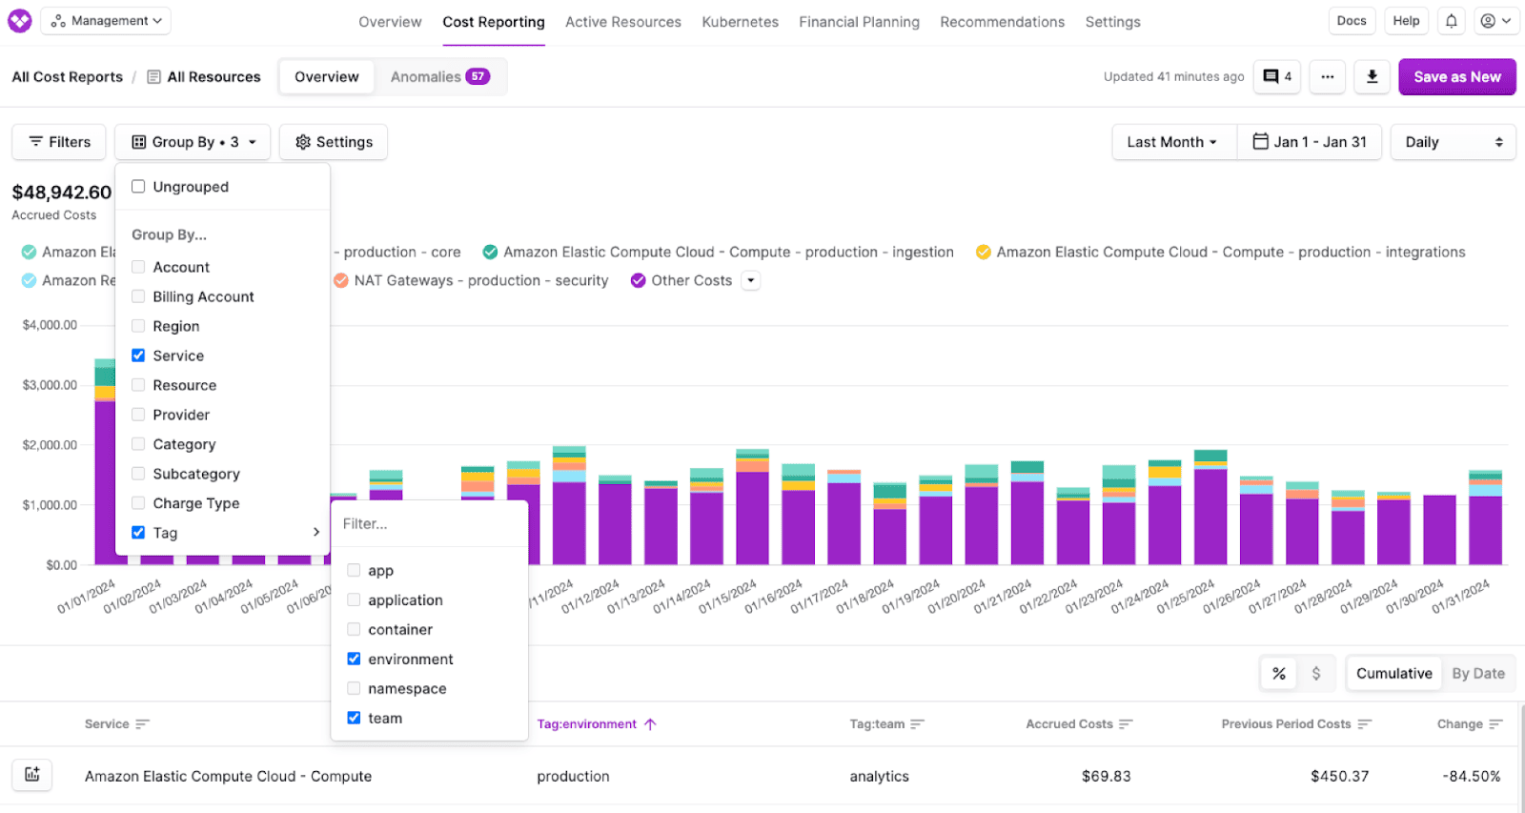Check the Subcategory grouping option
The height and width of the screenshot is (813, 1525).
[x=138, y=474]
